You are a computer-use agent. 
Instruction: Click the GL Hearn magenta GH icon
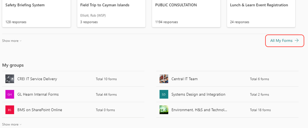(x=10, y=94)
